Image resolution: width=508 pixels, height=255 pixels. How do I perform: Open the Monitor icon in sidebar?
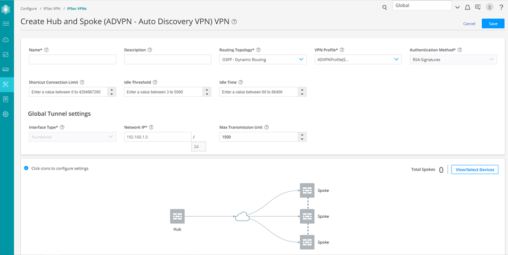6,54
